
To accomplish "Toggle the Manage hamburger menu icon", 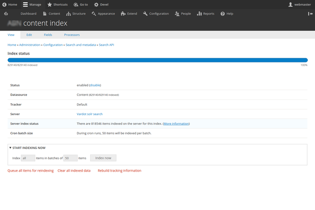I will tap(25, 5).
